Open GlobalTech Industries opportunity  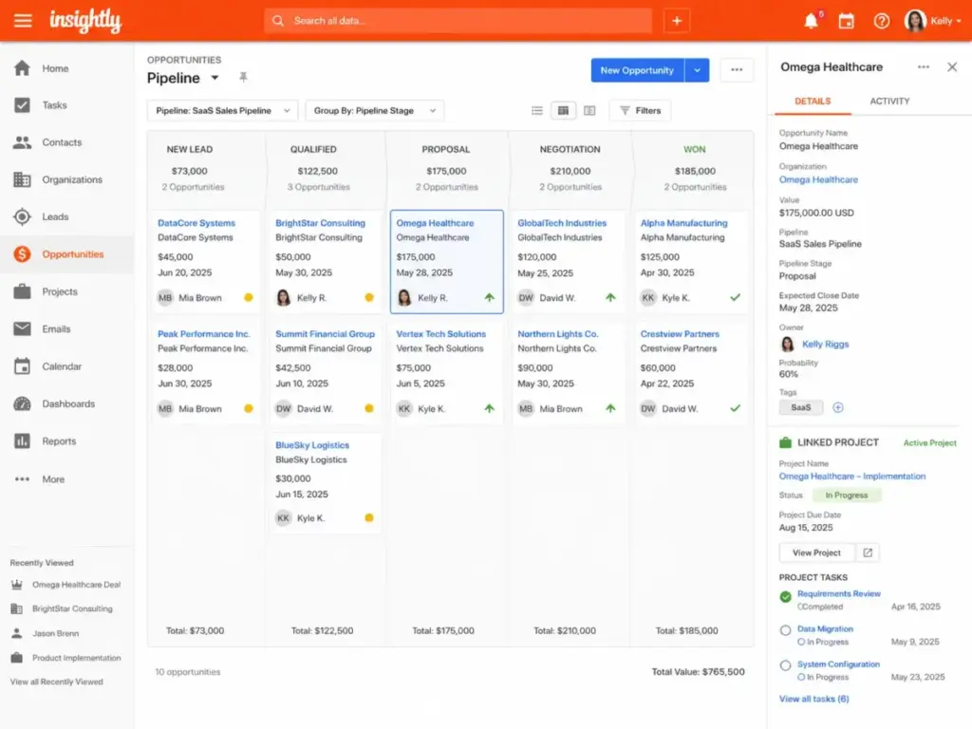pos(562,223)
